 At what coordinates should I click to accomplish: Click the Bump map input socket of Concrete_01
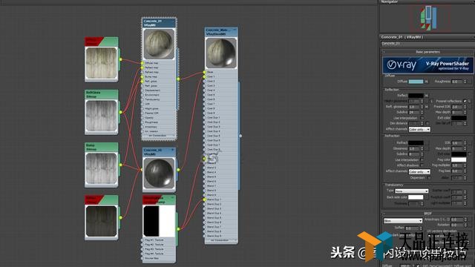tap(142, 76)
